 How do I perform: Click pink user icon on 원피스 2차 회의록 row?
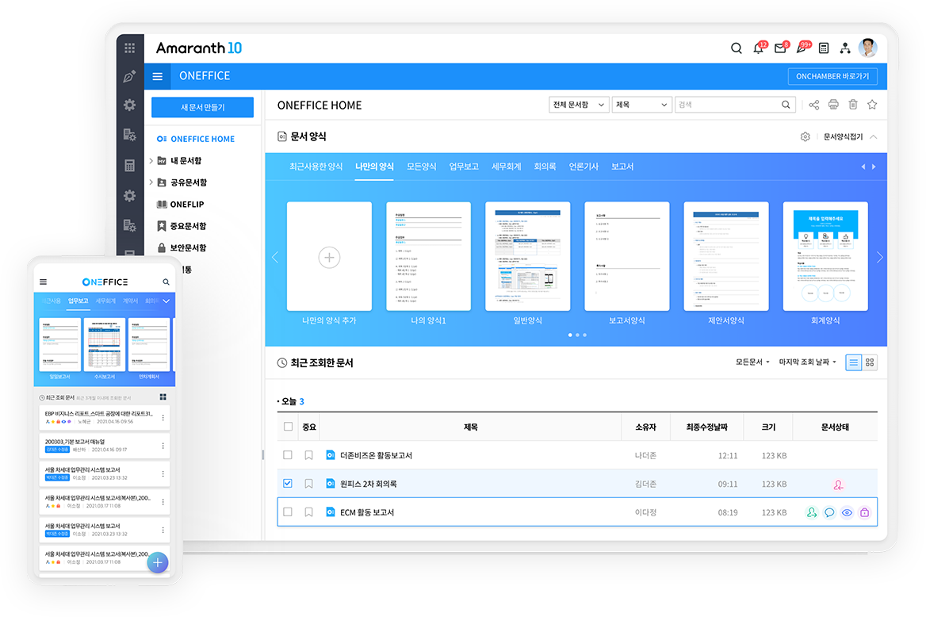(838, 485)
